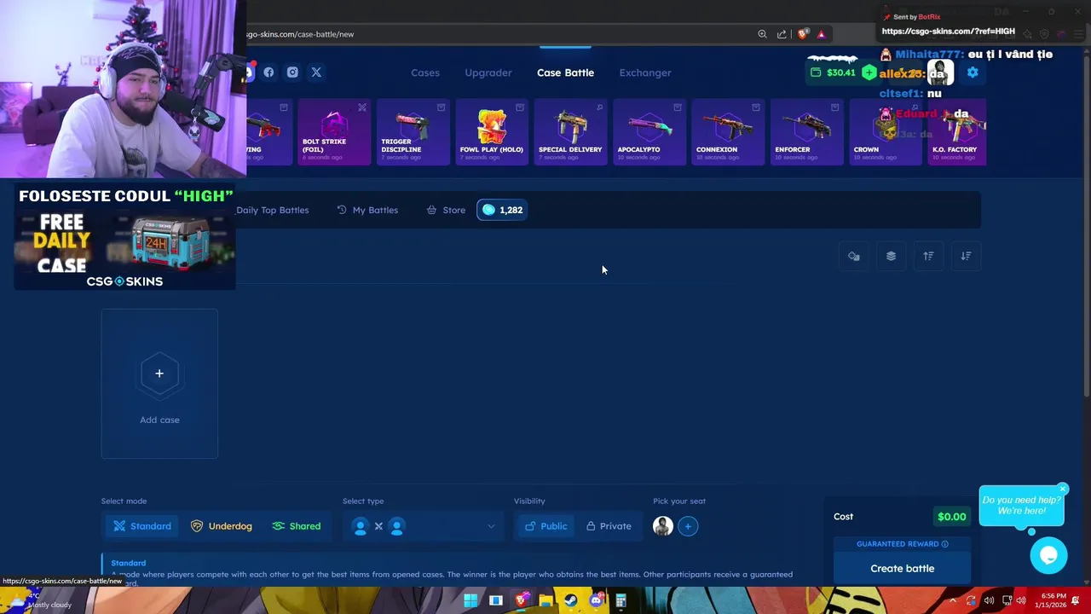
Task: Open Steam from the taskbar
Action: [x=571, y=601]
